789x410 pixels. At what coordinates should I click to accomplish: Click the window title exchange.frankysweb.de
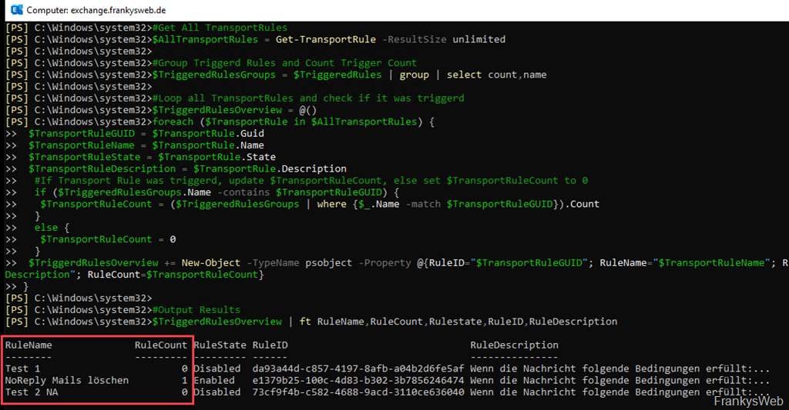click(96, 10)
